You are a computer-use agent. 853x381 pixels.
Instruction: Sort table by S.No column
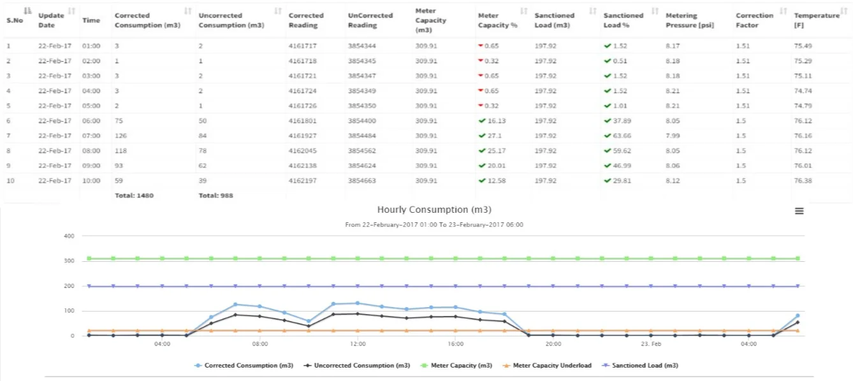point(27,11)
